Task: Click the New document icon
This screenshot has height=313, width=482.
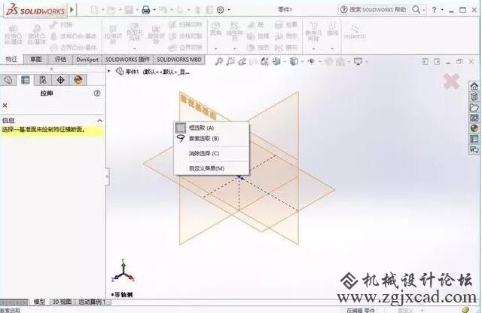Action: click(94, 10)
